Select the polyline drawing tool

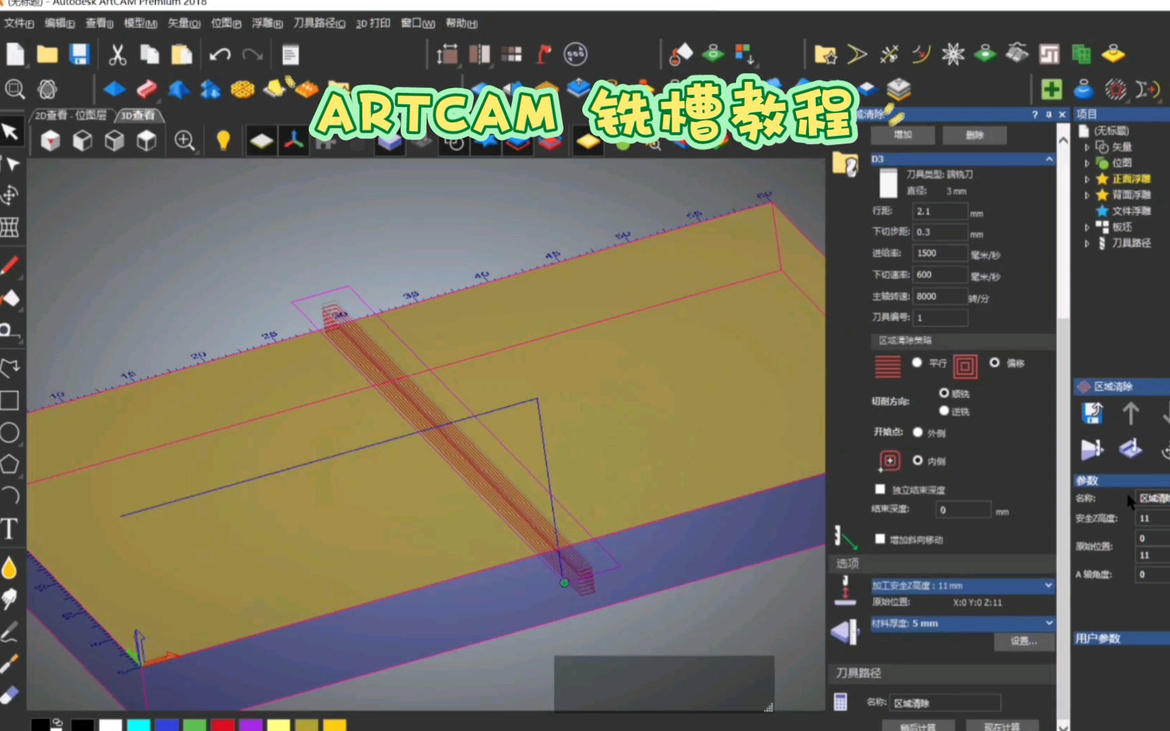[9, 368]
